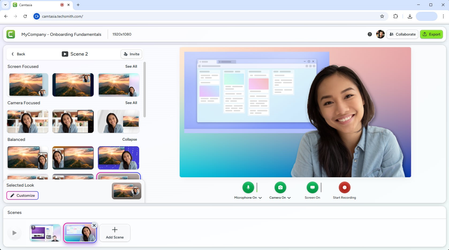Disable screen capture with Screen On button
Viewport: 449px width, 250px height.
312,187
